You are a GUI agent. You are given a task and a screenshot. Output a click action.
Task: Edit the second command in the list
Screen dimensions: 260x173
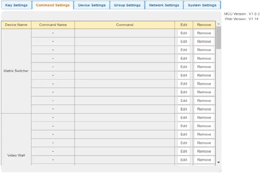(184, 41)
